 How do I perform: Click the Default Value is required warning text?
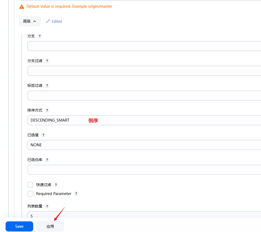pyautogui.click(x=69, y=6)
